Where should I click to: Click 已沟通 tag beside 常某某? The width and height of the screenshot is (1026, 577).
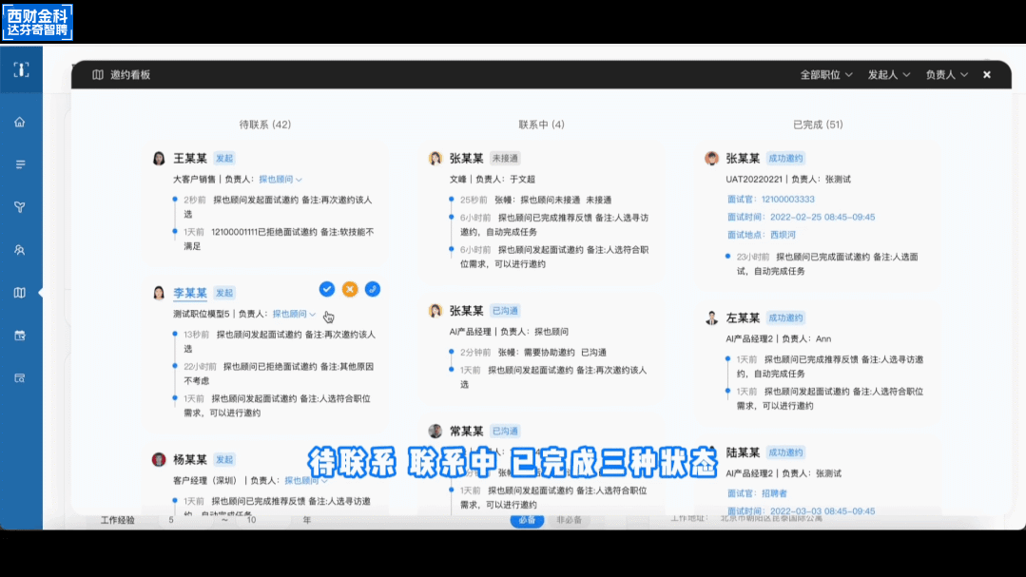pyautogui.click(x=505, y=432)
